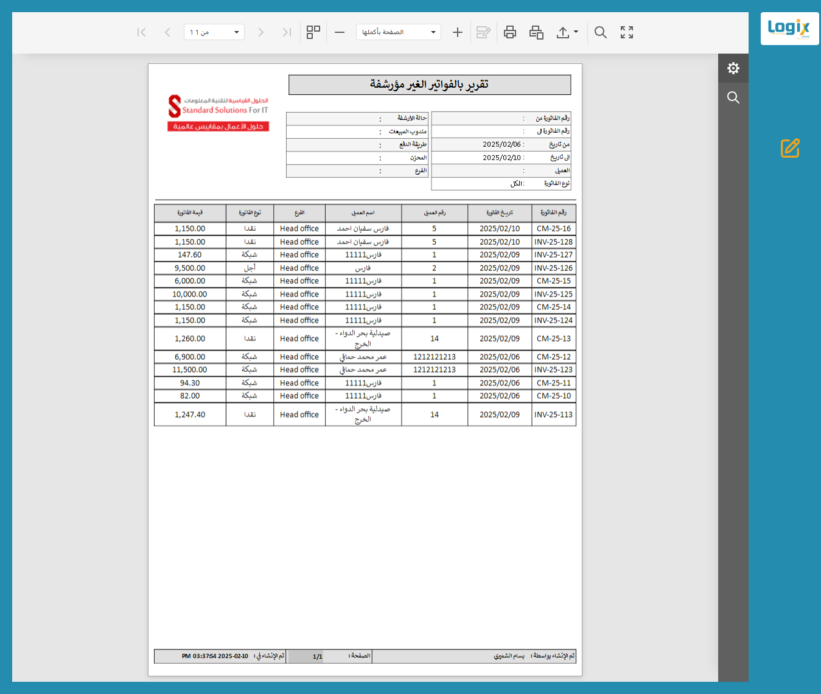Click the Logix logo

(789, 28)
